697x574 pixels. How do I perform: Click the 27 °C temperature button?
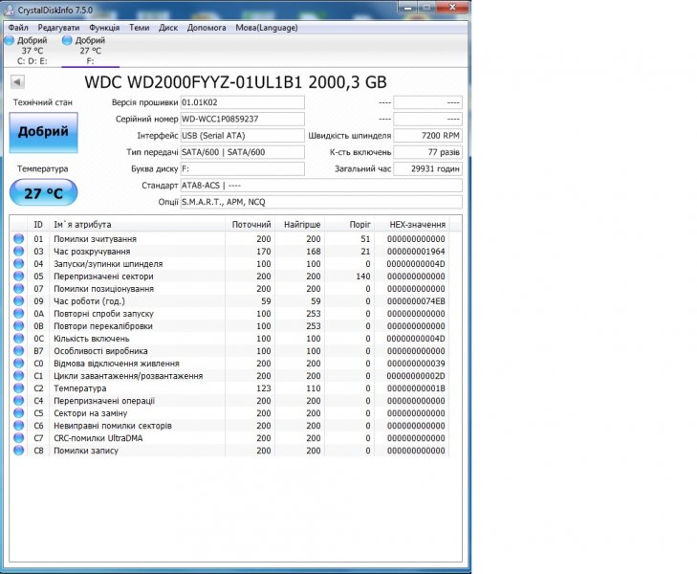pos(43,193)
